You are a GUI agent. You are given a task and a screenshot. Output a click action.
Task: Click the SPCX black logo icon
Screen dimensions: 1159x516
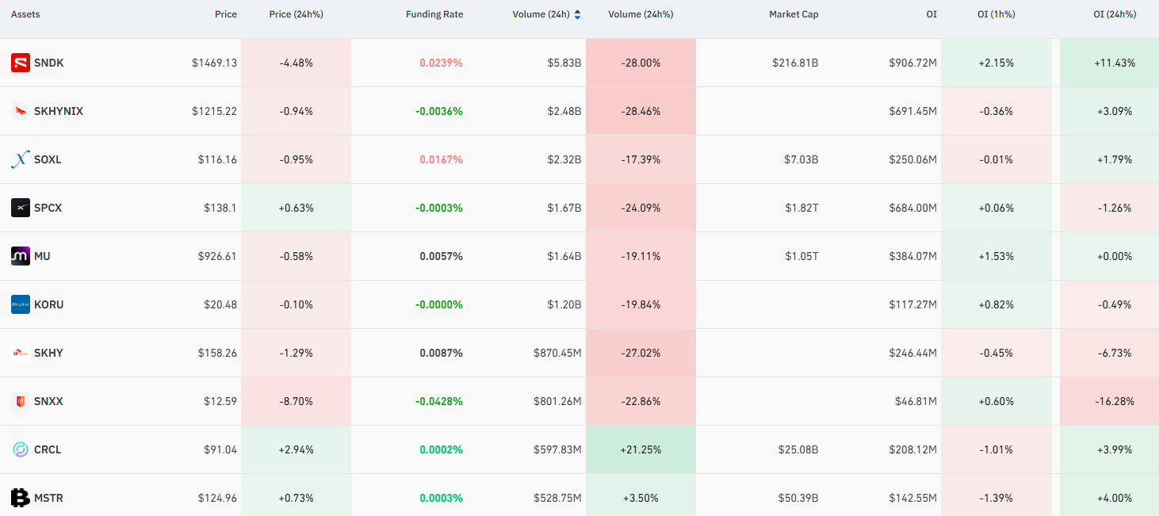pos(21,208)
